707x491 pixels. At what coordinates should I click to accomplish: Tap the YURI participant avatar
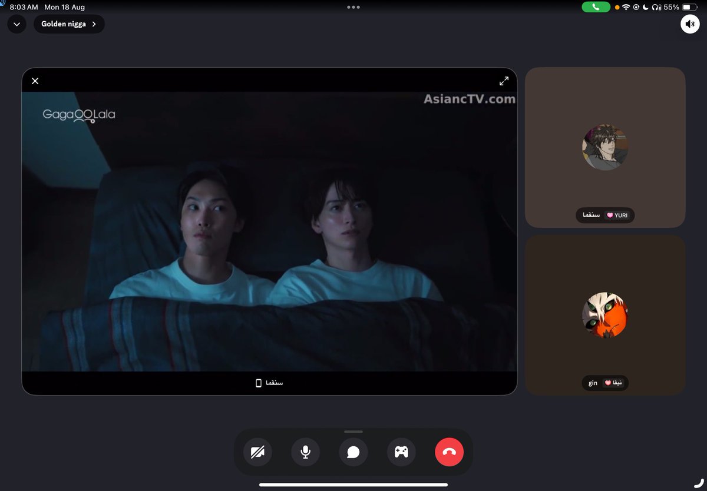pyautogui.click(x=605, y=147)
